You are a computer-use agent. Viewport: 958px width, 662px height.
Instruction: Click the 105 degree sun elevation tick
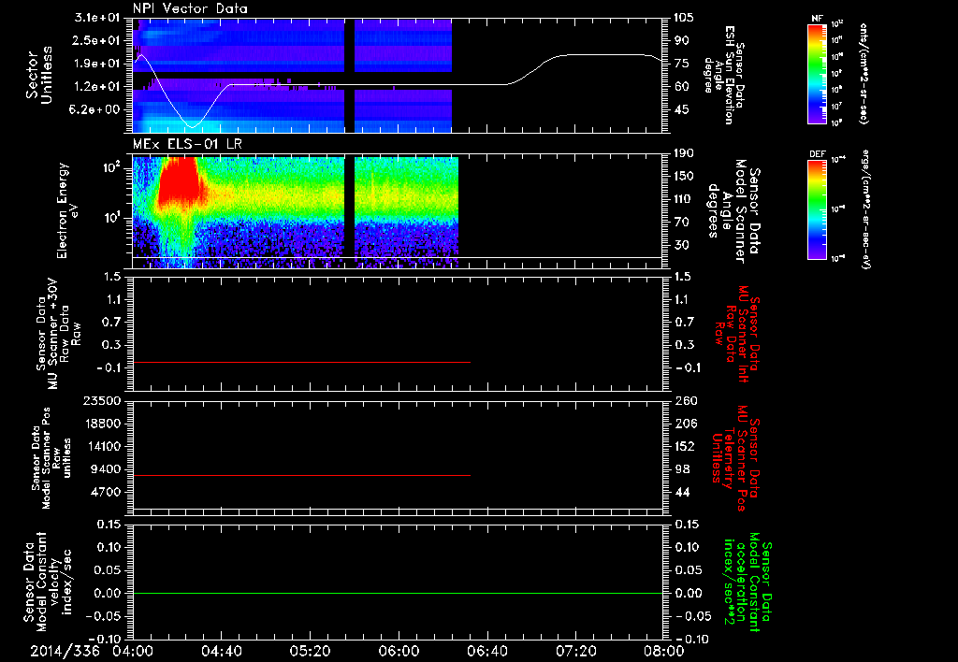point(684,18)
